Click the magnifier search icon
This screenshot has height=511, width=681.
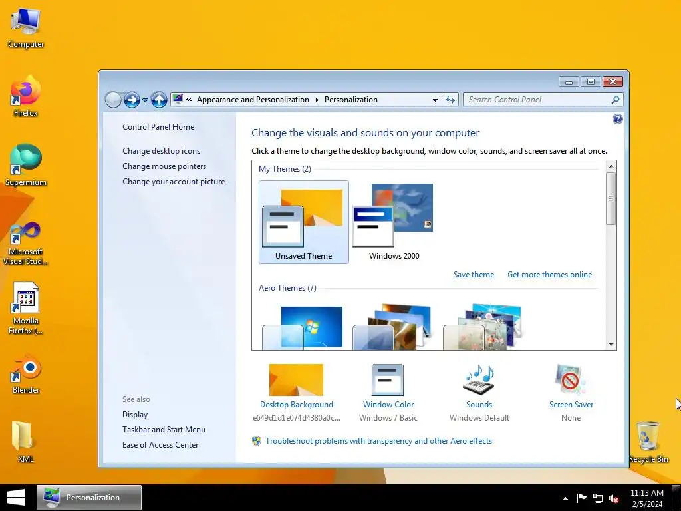615,100
